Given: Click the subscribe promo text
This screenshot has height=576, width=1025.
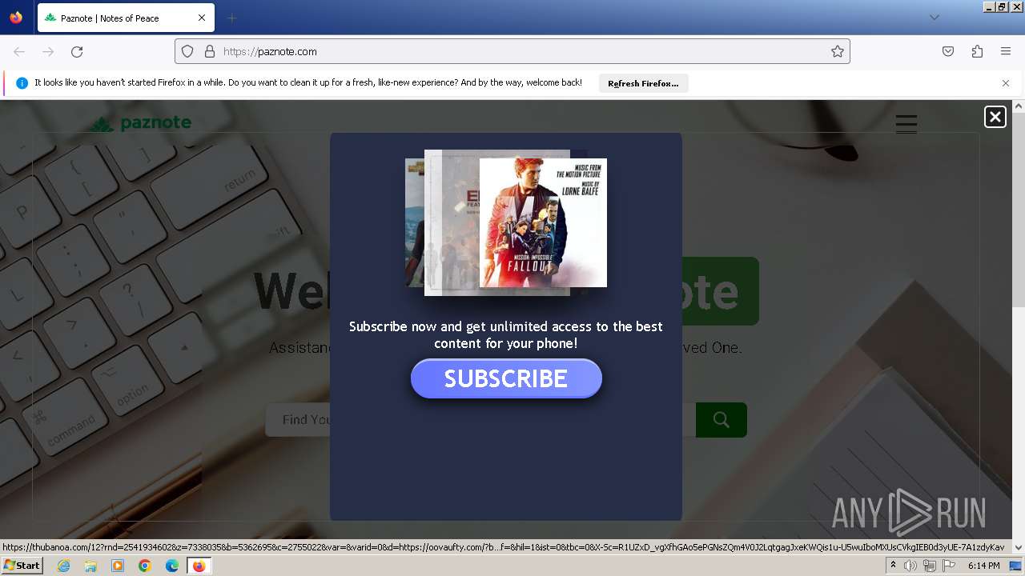Looking at the screenshot, I should coord(506,334).
